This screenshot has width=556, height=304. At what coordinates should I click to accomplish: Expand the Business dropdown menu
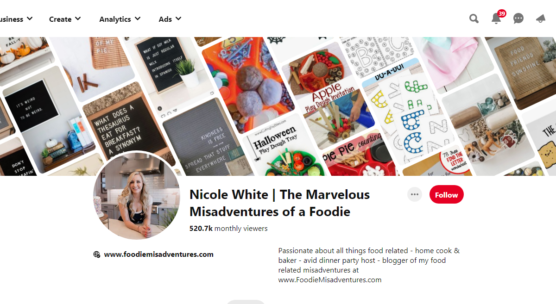[16, 19]
